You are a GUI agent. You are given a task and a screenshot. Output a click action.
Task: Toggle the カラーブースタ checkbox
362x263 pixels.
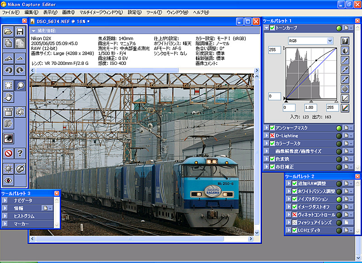[x=272, y=143]
